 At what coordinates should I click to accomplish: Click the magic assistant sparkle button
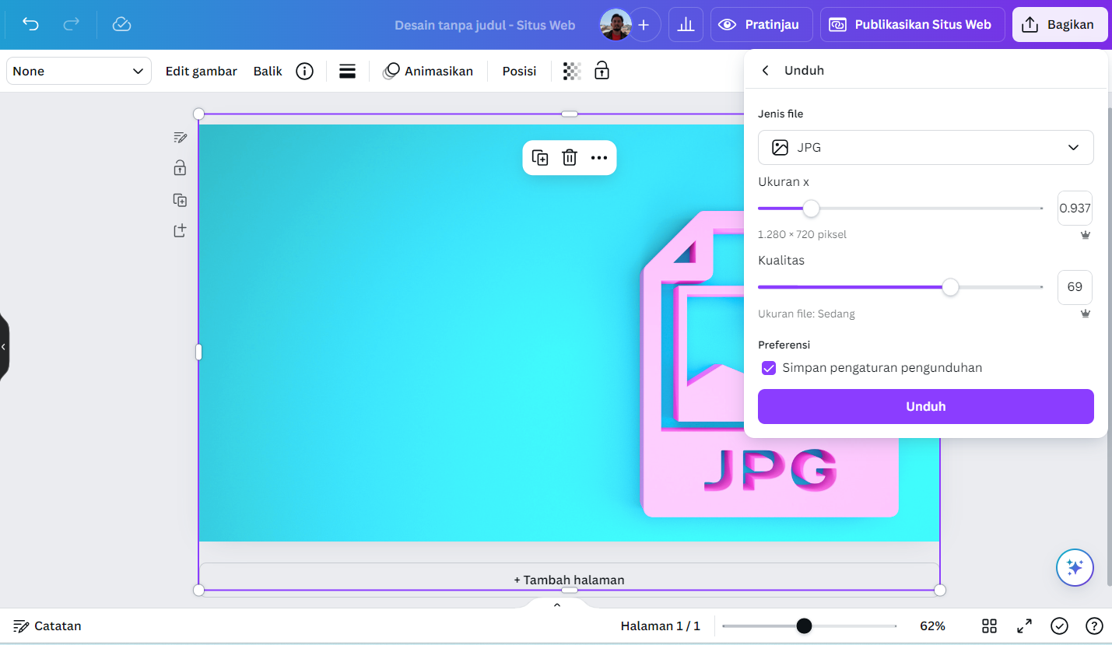click(1075, 568)
